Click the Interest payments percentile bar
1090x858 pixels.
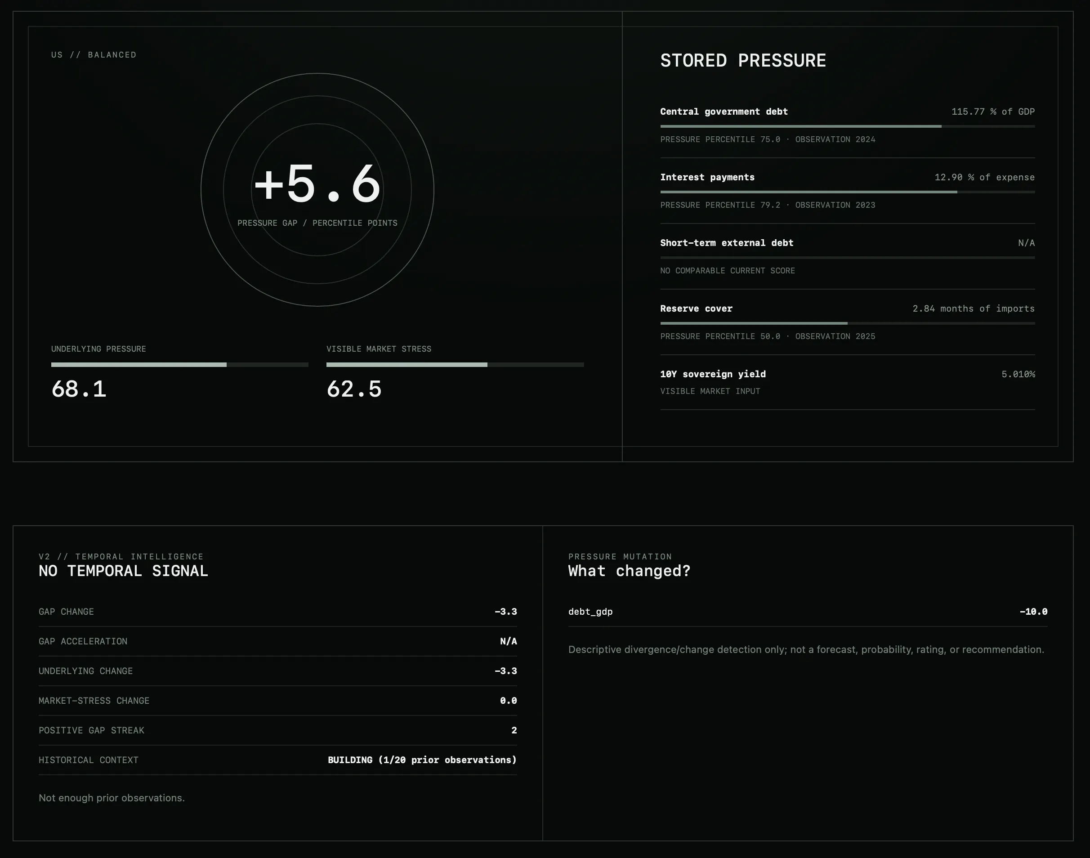coord(847,192)
